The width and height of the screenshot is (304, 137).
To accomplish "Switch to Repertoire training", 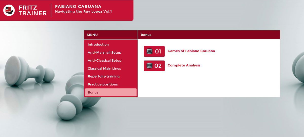I will [103, 76].
